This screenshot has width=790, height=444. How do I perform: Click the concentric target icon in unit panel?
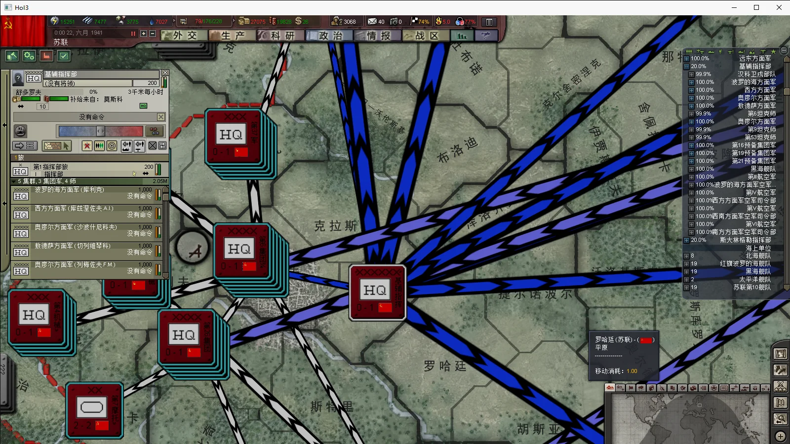coord(112,146)
